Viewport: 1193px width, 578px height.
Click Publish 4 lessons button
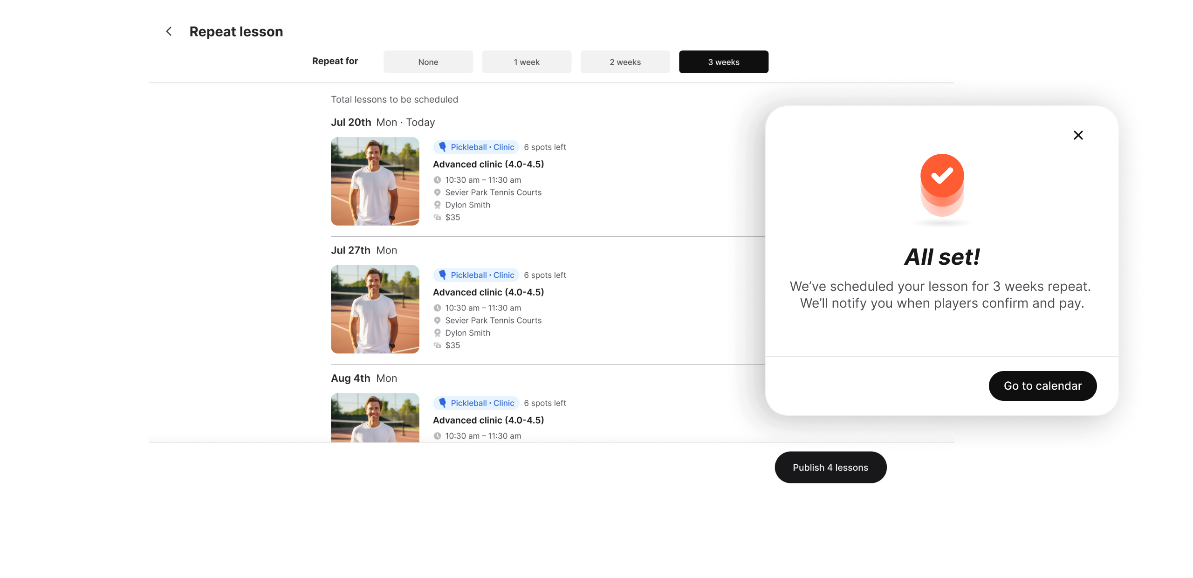point(830,468)
